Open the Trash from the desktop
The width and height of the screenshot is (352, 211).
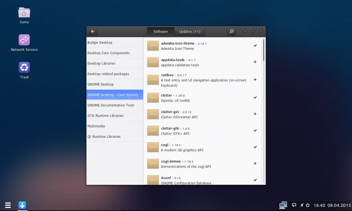(24, 67)
